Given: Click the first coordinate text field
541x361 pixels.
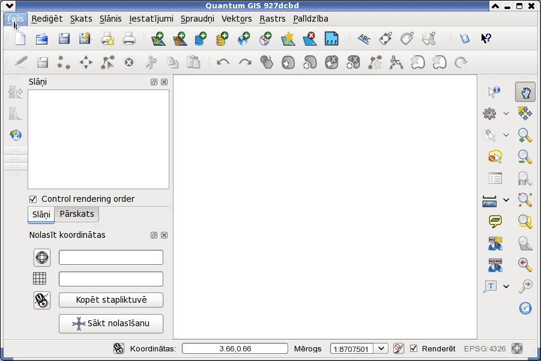Looking at the screenshot, I should point(111,258).
